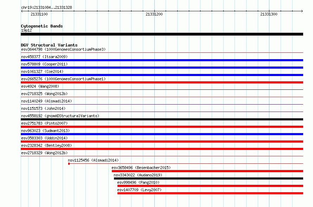Click ruler position 21331200
This screenshot has width=313, height=207.
click(x=154, y=14)
